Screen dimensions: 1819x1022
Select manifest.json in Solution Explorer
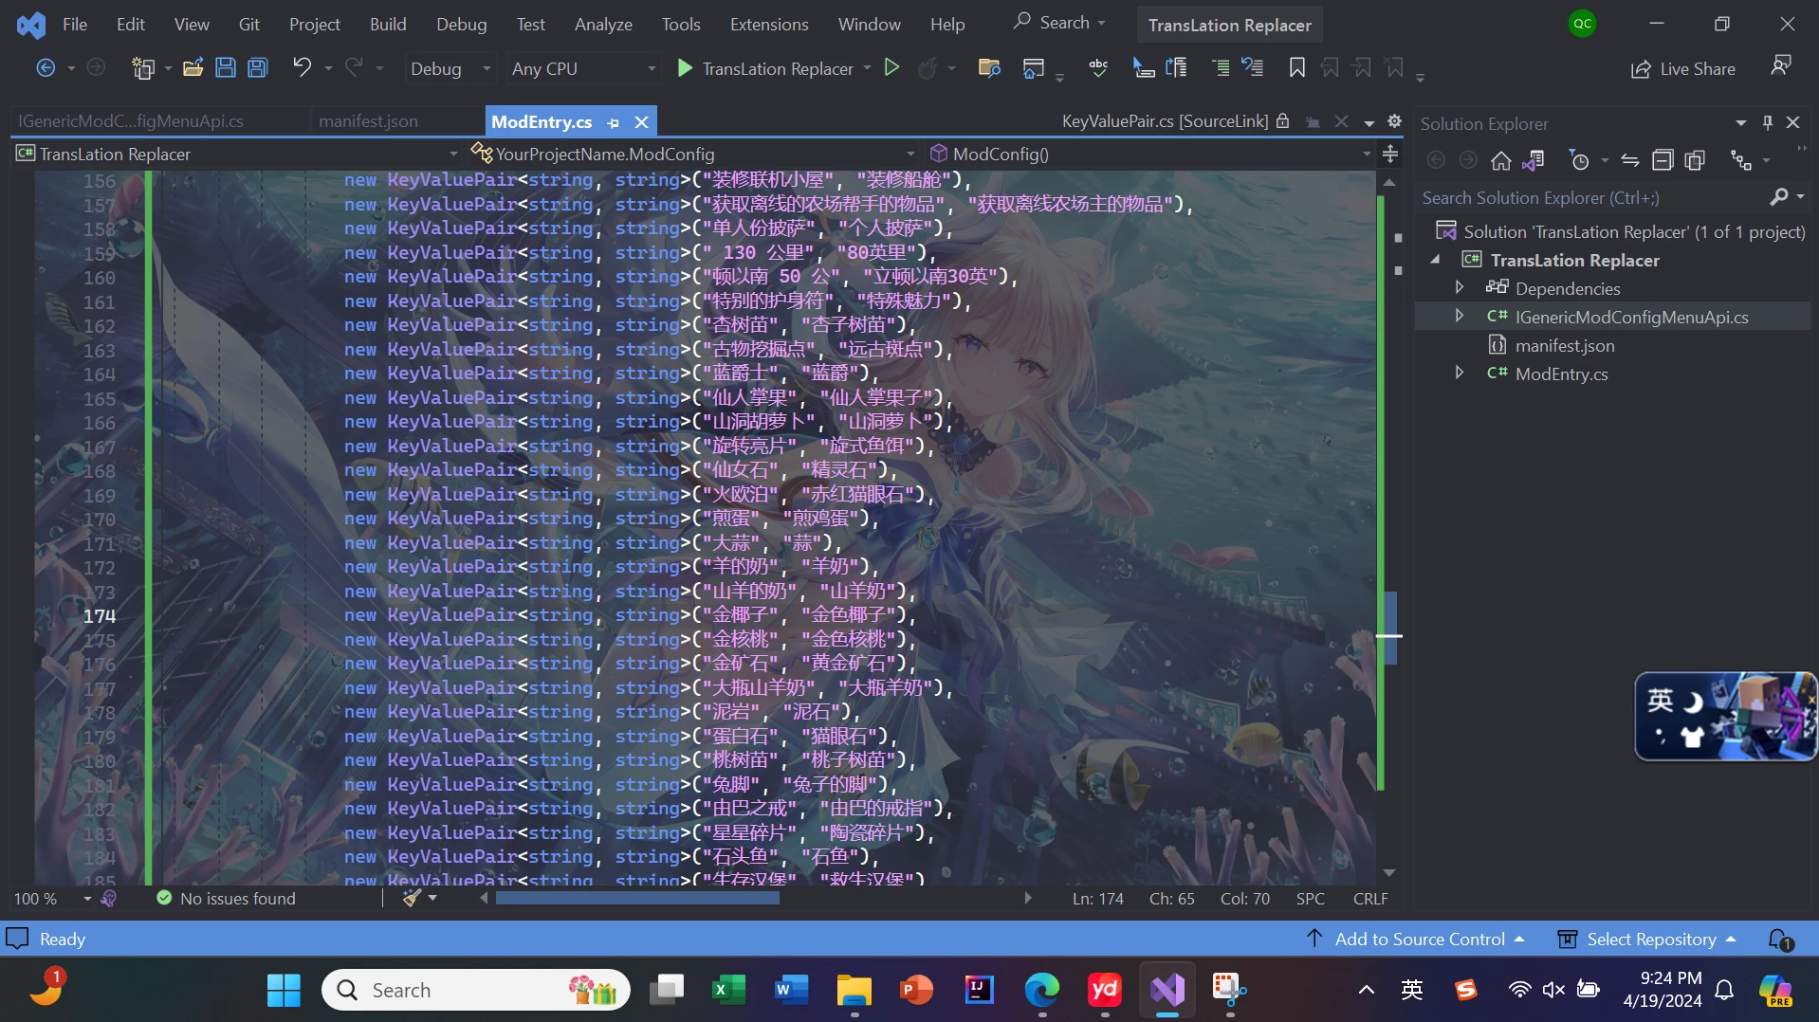tap(1564, 345)
